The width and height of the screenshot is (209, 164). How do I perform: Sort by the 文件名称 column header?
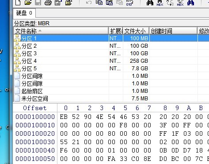(x=61, y=31)
